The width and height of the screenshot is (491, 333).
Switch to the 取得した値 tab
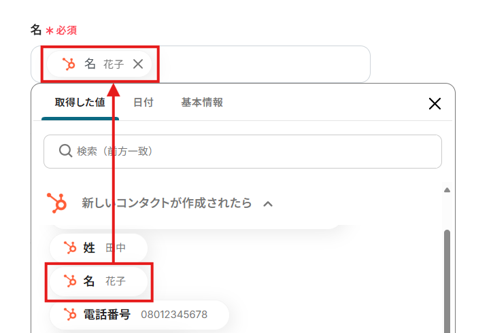[x=80, y=103]
